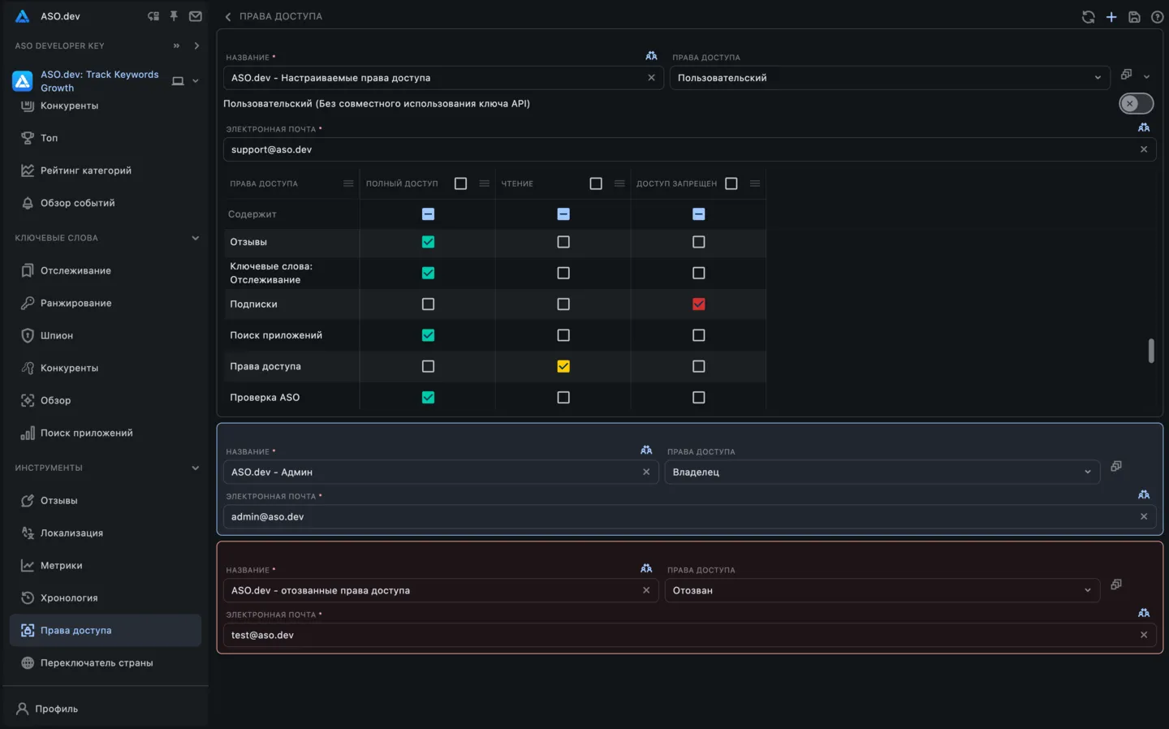The height and width of the screenshot is (729, 1169).
Task: Open the mail envelope icon in sidebar header
Action: (196, 16)
